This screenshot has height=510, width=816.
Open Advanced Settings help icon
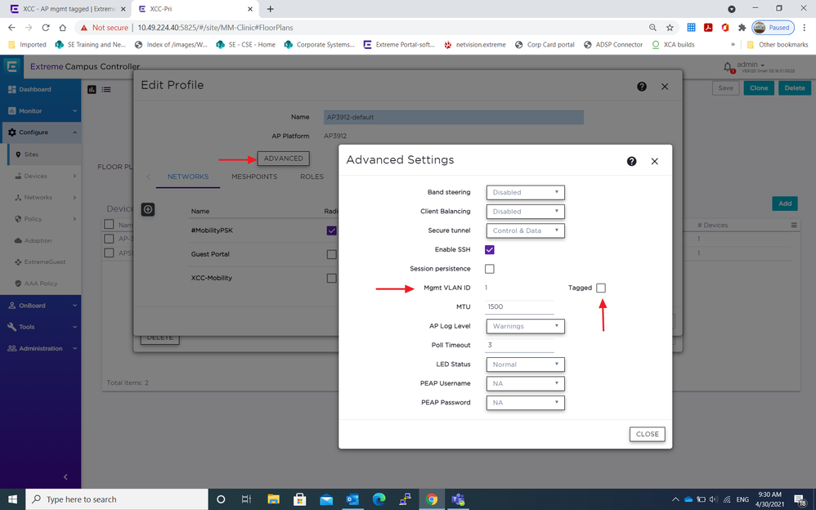click(631, 161)
